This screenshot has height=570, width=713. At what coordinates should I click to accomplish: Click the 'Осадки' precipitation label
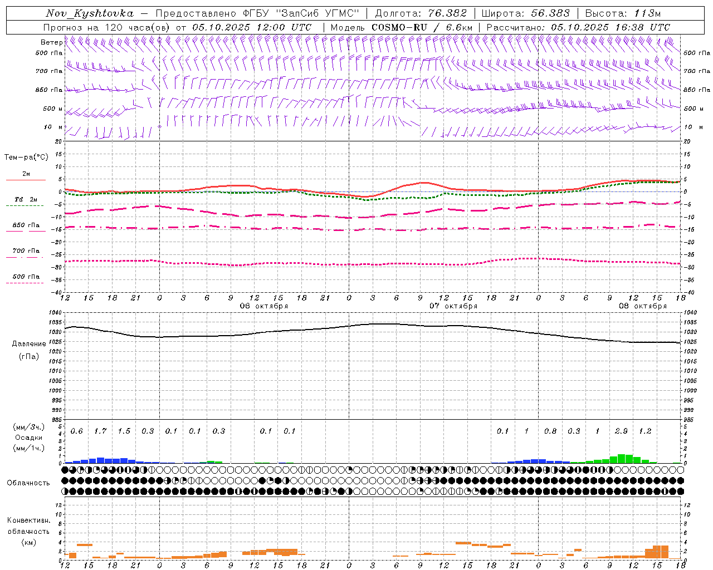(29, 438)
